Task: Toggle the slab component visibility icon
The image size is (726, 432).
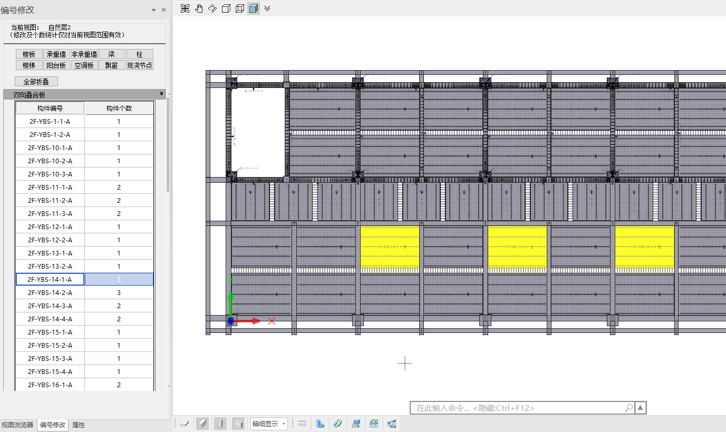Action: coord(184,424)
